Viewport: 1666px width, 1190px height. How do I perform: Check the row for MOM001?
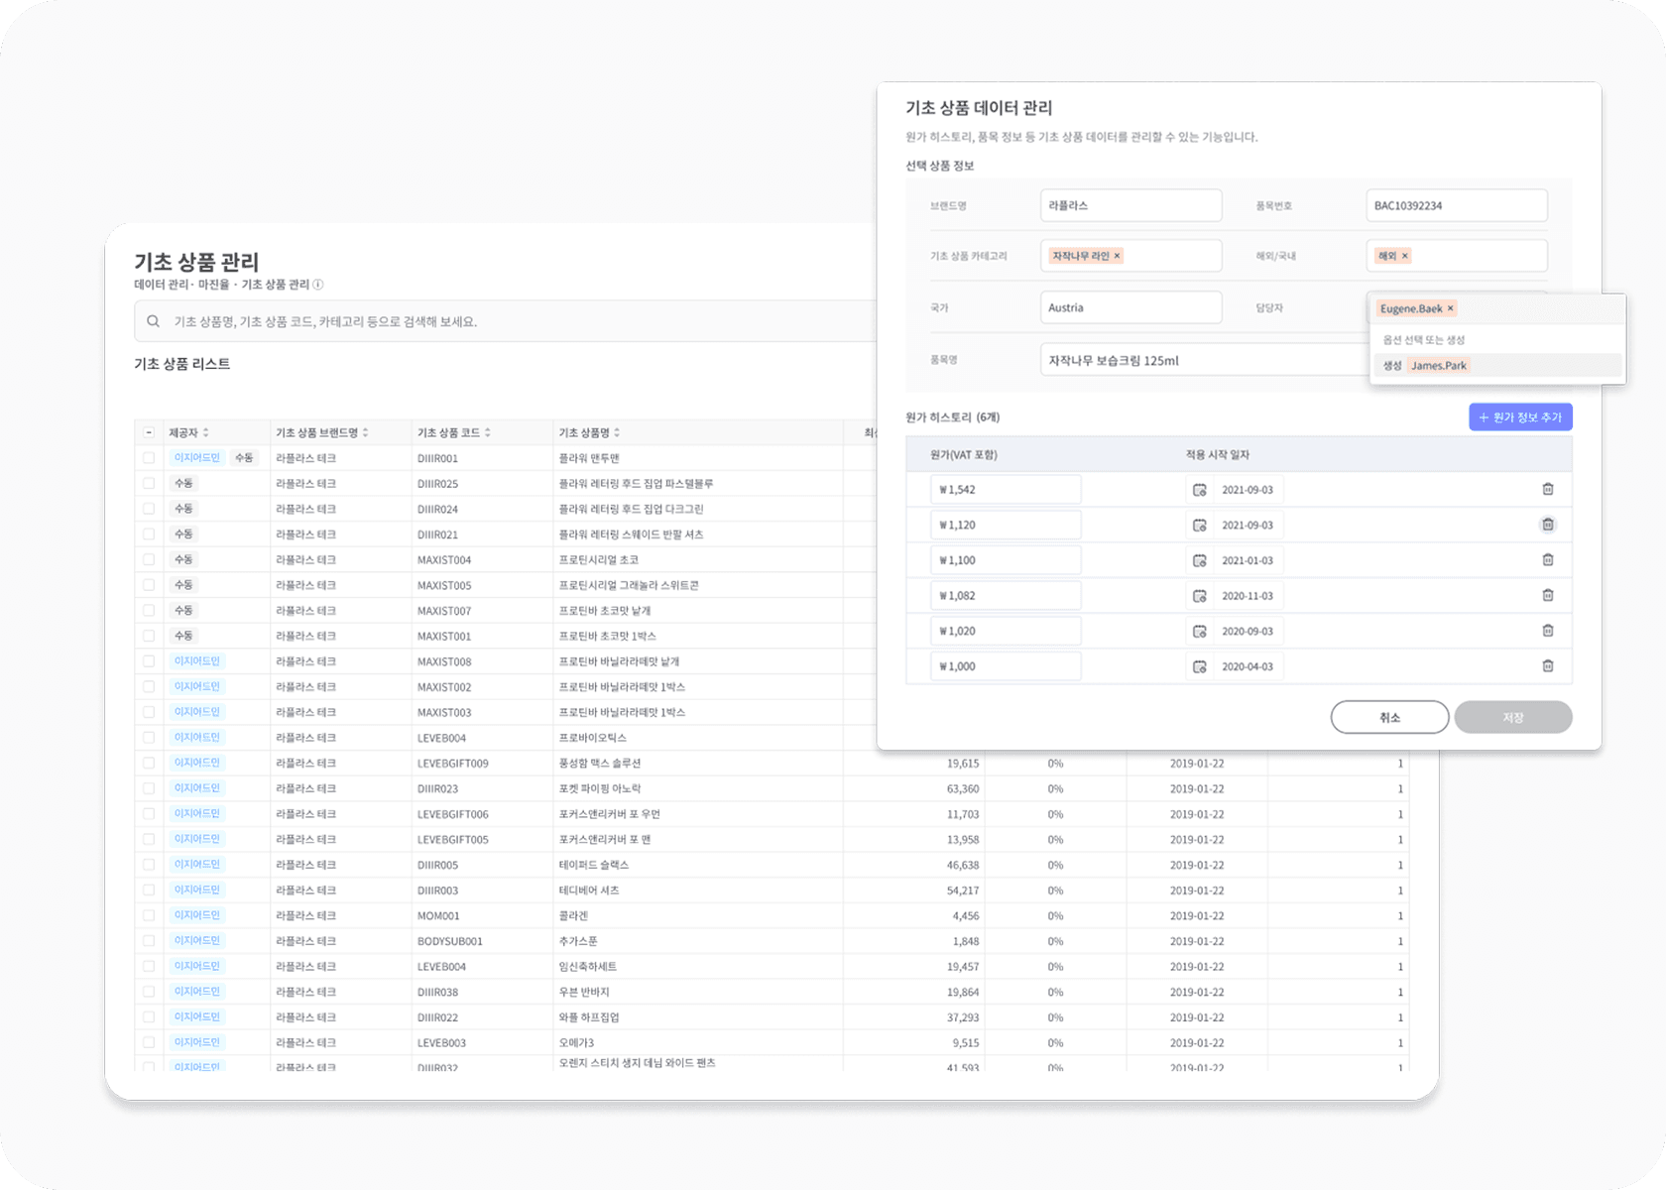point(149,915)
